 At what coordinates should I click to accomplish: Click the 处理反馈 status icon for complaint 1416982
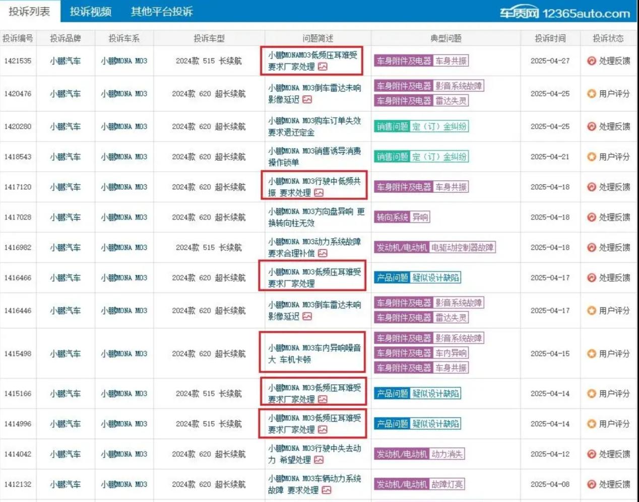pyautogui.click(x=592, y=247)
